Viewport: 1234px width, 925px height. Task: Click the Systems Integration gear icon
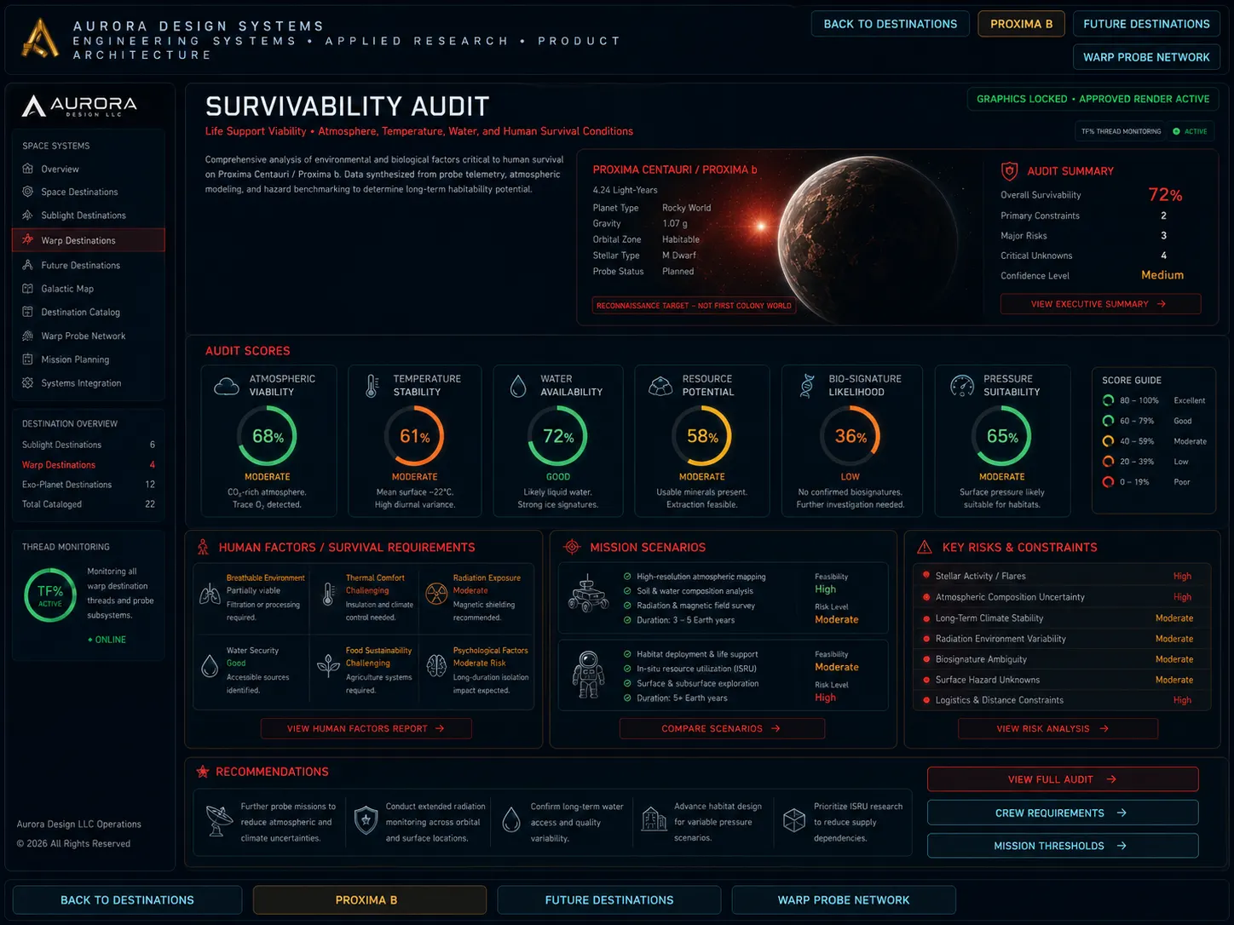27,383
